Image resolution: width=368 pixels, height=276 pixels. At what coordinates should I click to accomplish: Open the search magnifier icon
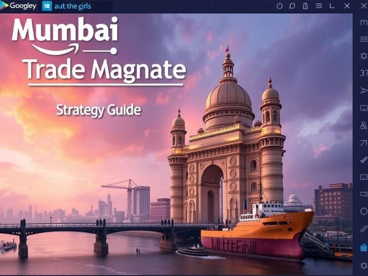[x=292, y=5]
